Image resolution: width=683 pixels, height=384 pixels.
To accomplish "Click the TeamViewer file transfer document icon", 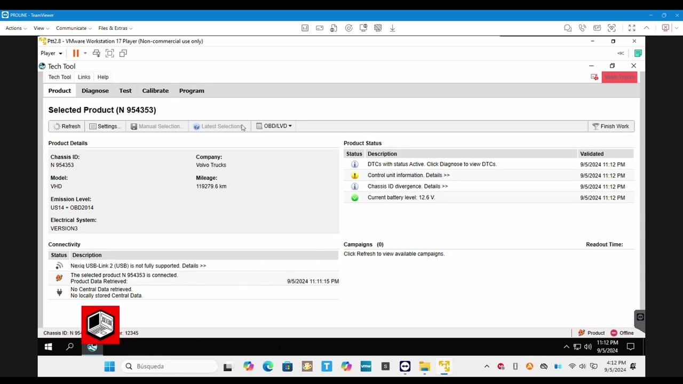I will tap(333, 28).
